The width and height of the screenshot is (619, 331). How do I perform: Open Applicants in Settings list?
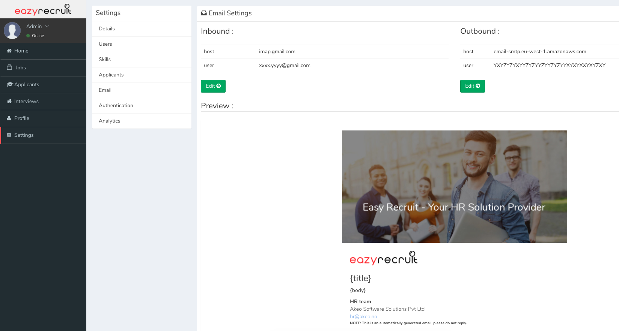point(142,75)
